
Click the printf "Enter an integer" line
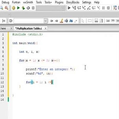click(x=50, y=69)
